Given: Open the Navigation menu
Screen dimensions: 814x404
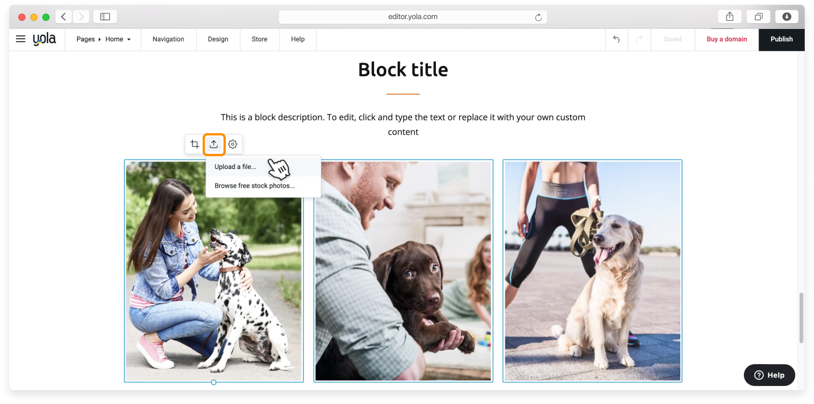Looking at the screenshot, I should click(x=168, y=39).
